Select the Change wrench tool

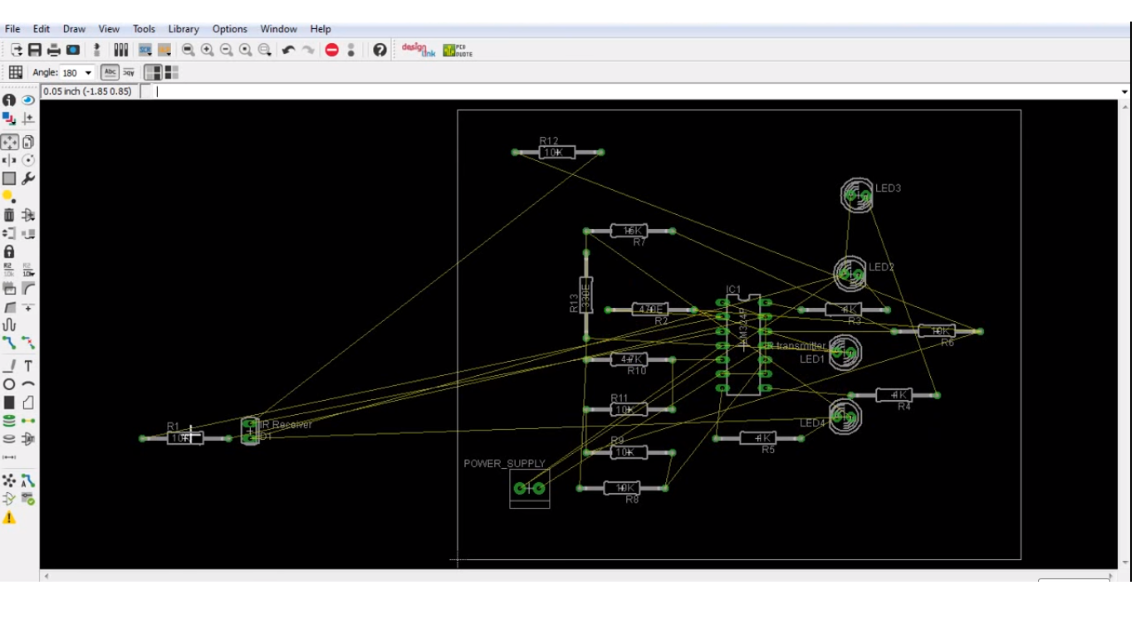click(x=28, y=178)
